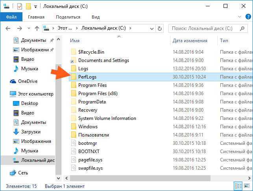The height and width of the screenshot is (191, 253).
Task: Open Help via the question mark icon
Action: click(248, 17)
